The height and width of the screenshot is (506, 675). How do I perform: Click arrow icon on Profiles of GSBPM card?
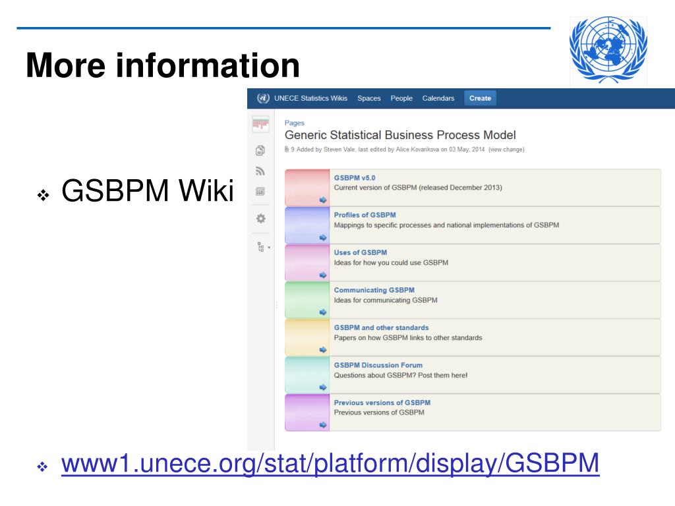pyautogui.click(x=323, y=237)
